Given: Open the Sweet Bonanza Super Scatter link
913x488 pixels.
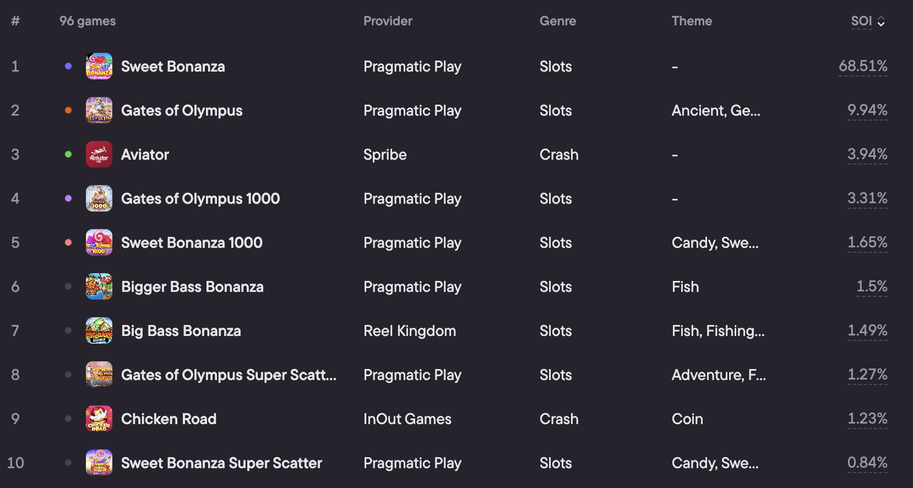Looking at the screenshot, I should pyautogui.click(x=221, y=463).
